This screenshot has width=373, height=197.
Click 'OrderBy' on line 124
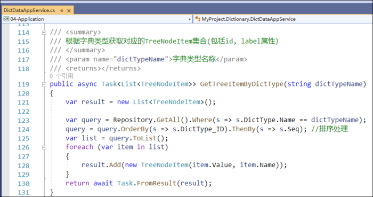[135, 129]
